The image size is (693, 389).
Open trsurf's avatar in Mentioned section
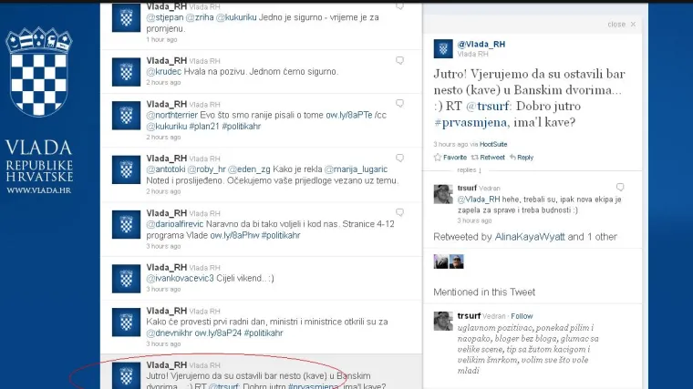442,321
